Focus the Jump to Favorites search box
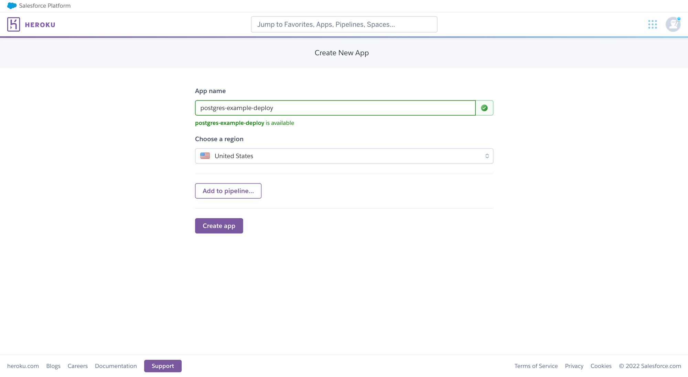 pos(344,24)
